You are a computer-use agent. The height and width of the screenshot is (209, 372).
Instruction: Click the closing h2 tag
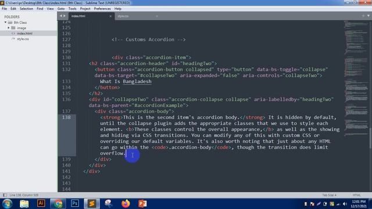[96, 93]
